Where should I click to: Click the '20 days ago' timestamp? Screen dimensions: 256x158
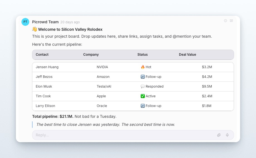click(x=70, y=22)
